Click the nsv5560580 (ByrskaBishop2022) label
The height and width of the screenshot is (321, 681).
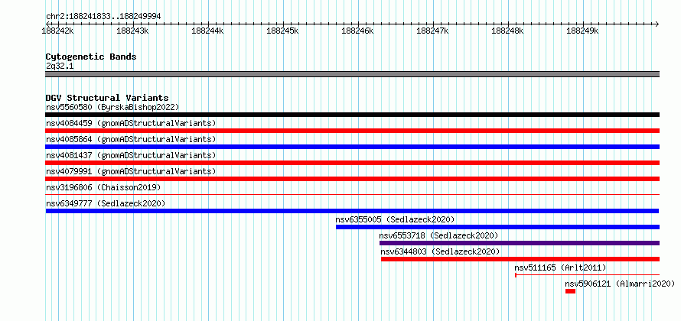tap(112, 107)
